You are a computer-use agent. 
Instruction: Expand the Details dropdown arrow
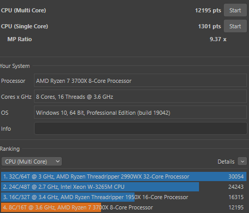click(x=242, y=162)
